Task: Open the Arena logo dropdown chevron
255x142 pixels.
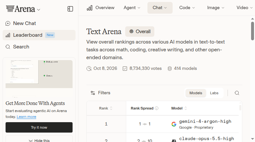Action: 39,10
